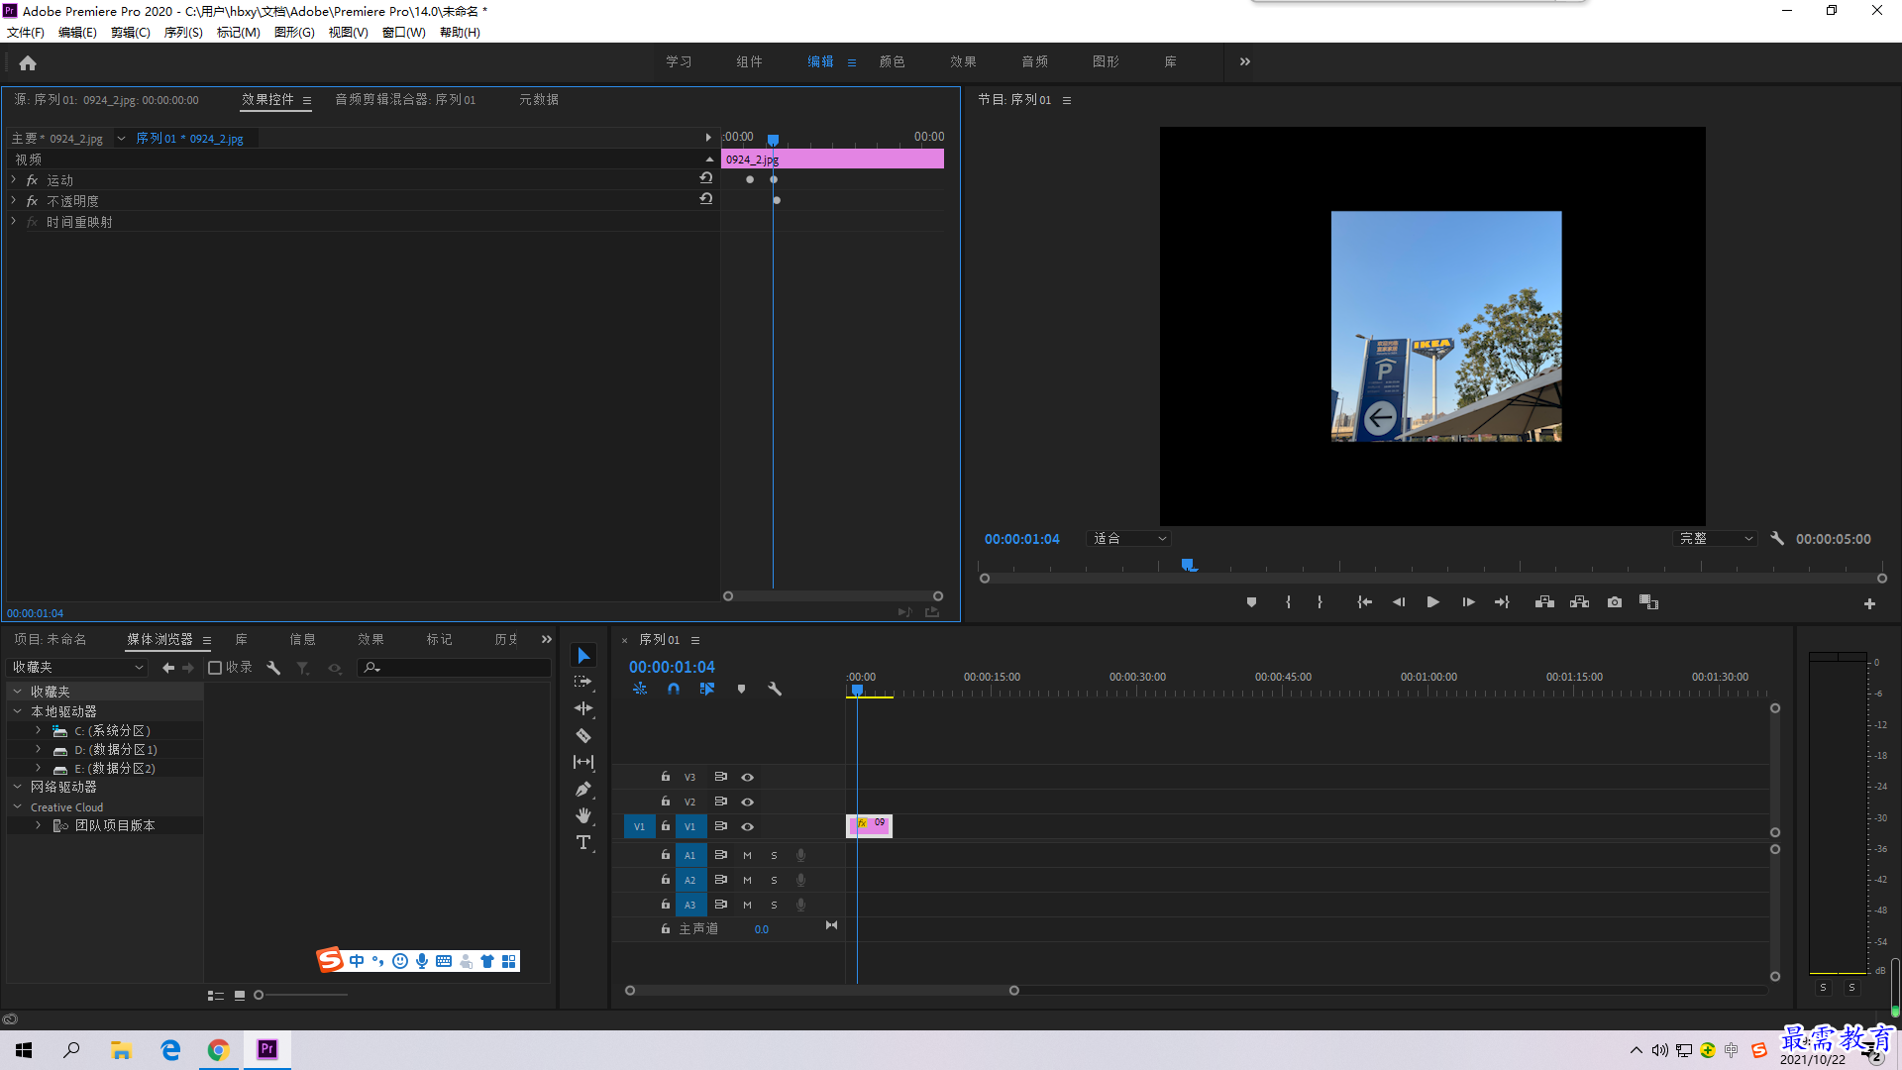
Task: Expand D: (数据分区1) drive
Action: [38, 749]
